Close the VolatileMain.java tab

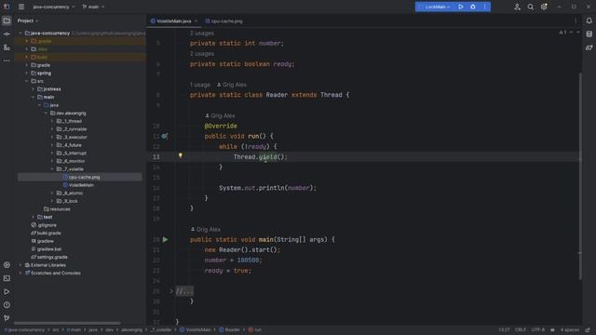coord(196,21)
